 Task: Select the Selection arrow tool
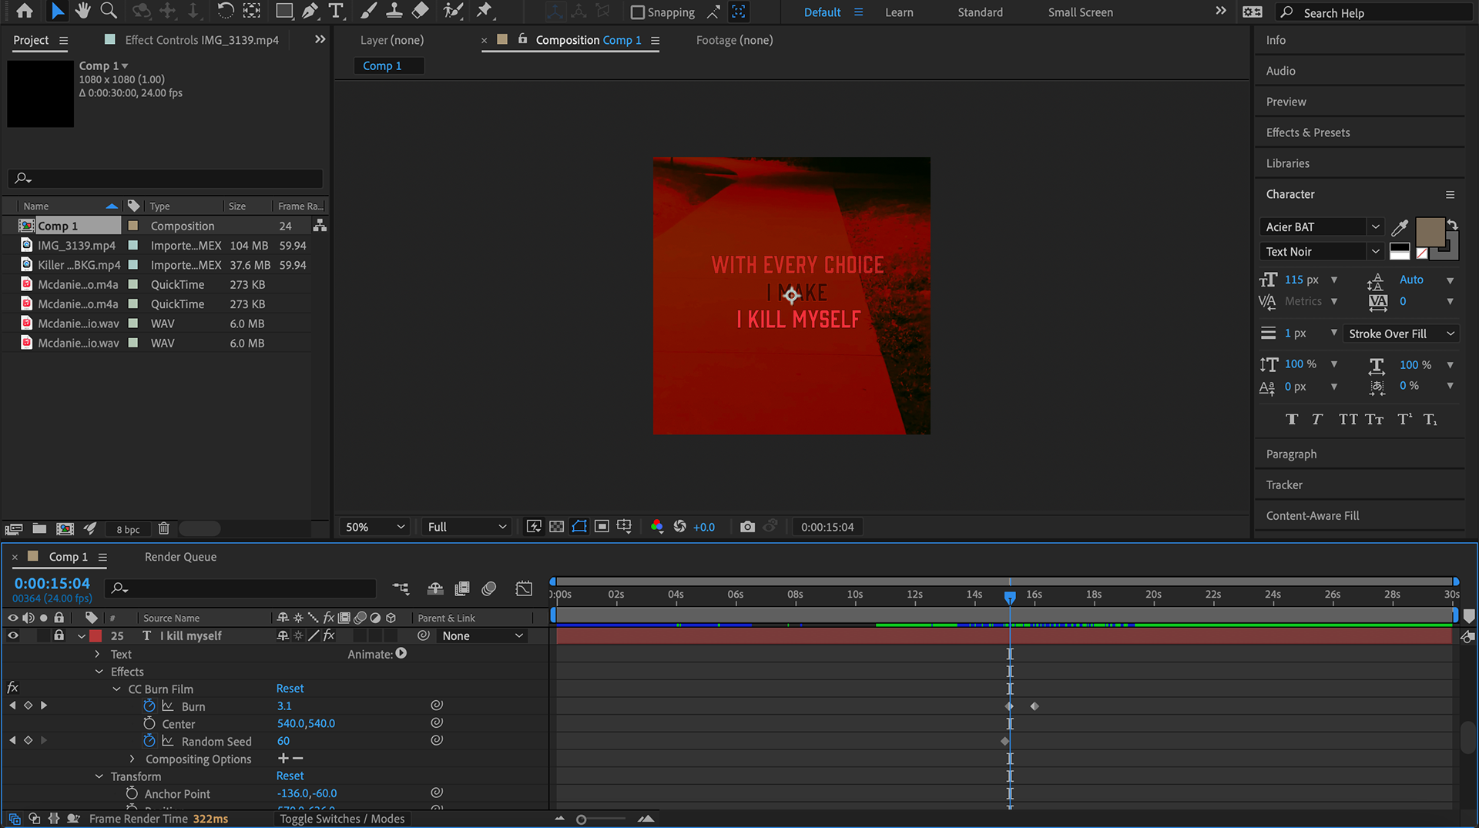click(x=57, y=11)
